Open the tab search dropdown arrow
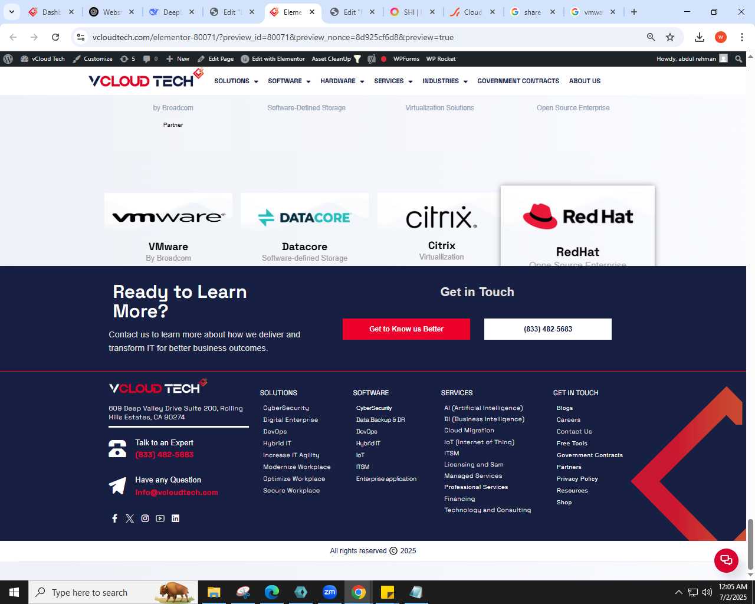Image resolution: width=755 pixels, height=604 pixels. (11, 12)
